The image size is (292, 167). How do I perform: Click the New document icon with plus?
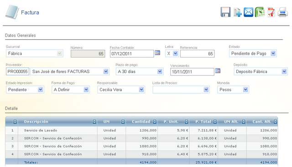click(x=237, y=12)
